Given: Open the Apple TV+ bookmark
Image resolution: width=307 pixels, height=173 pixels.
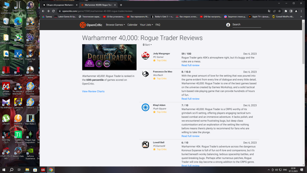Looking at the screenshot, I should [259, 17].
